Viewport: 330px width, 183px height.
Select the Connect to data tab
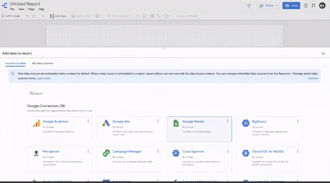pos(15,63)
